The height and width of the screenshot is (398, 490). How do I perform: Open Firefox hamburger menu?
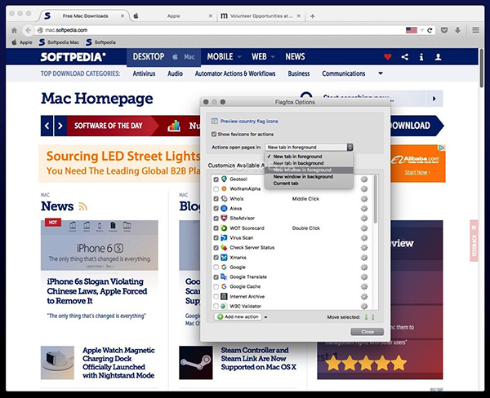click(475, 30)
